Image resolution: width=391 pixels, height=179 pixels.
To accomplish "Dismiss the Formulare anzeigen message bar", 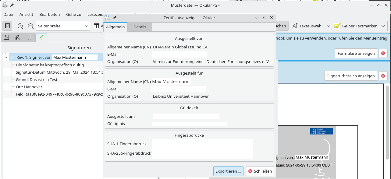I will [x=383, y=53].
